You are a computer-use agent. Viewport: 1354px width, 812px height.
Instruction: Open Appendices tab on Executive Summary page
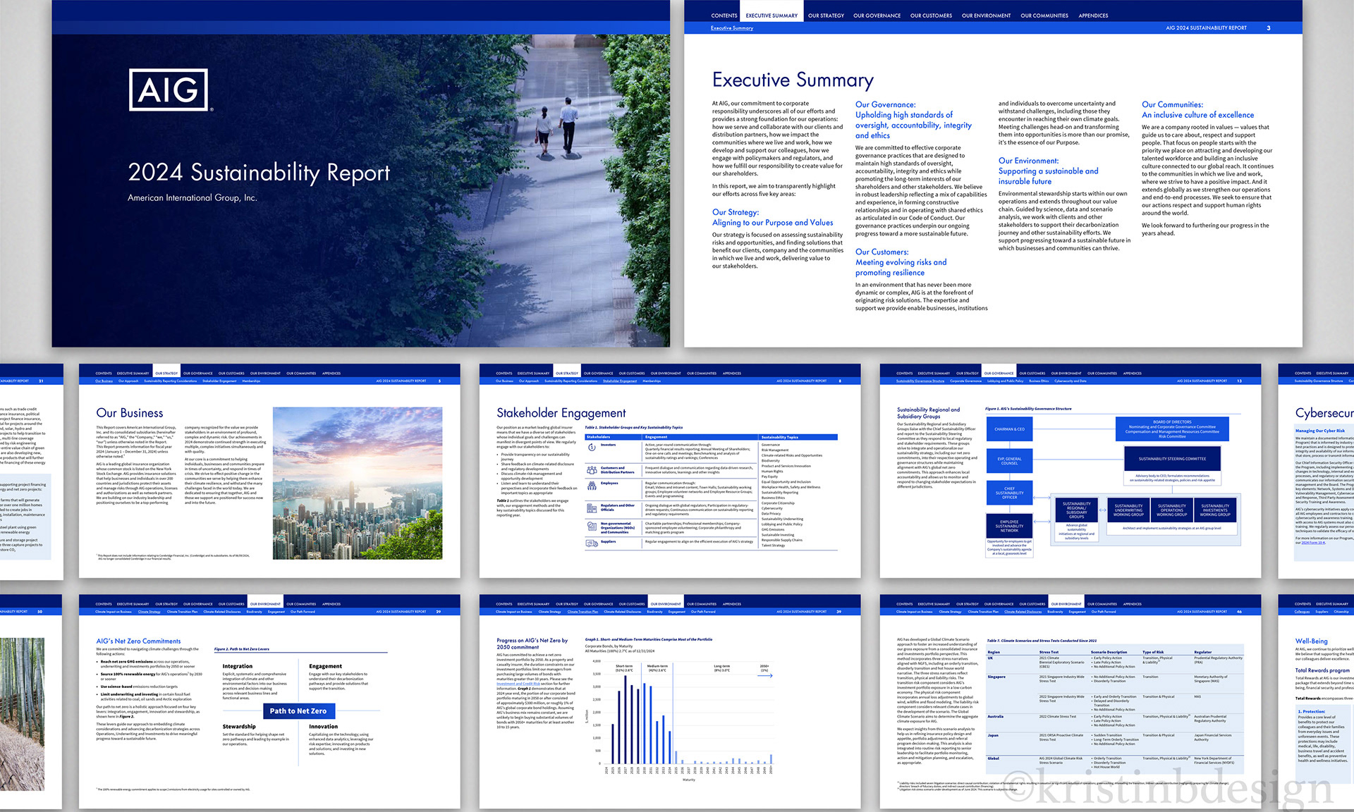pyautogui.click(x=1093, y=16)
